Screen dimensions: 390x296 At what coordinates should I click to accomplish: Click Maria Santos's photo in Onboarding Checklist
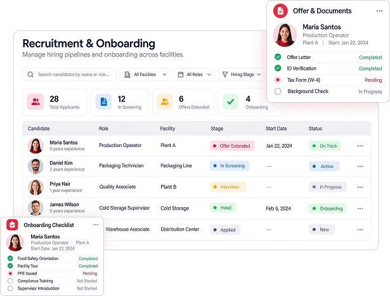pos(15,243)
